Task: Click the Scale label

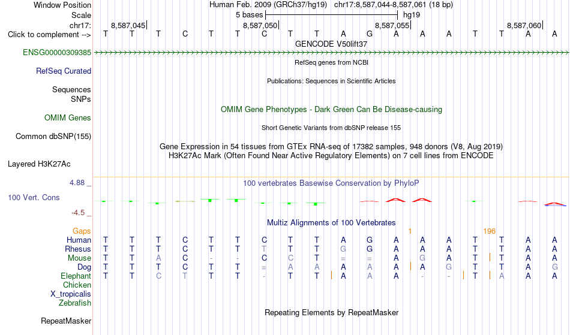Action: [81, 15]
